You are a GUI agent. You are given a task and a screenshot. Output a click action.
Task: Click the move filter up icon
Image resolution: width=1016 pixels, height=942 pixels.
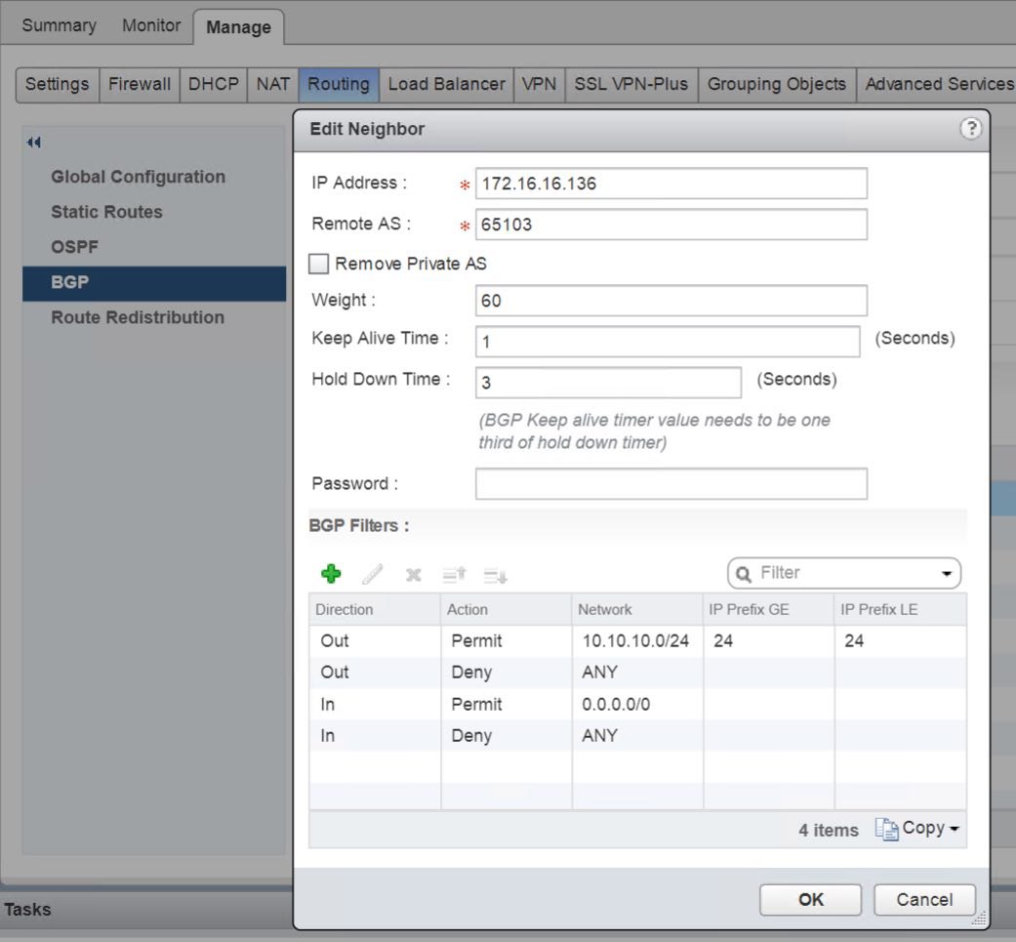(x=454, y=574)
